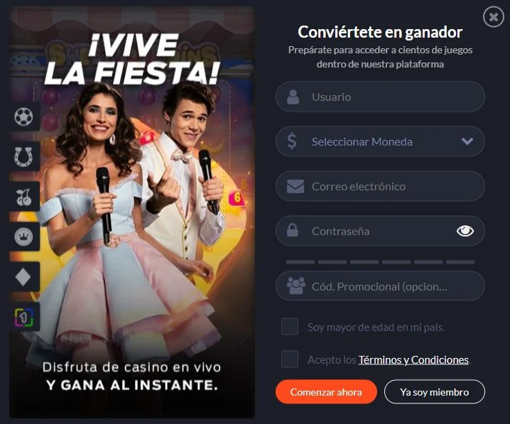510x424 pixels.
Task: Expand currency list via chevron arrow
Action: coord(467,141)
